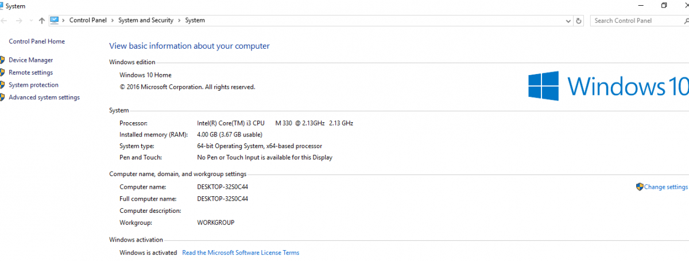
Task: Expand chevron after System and Security
Action: tap(179, 20)
